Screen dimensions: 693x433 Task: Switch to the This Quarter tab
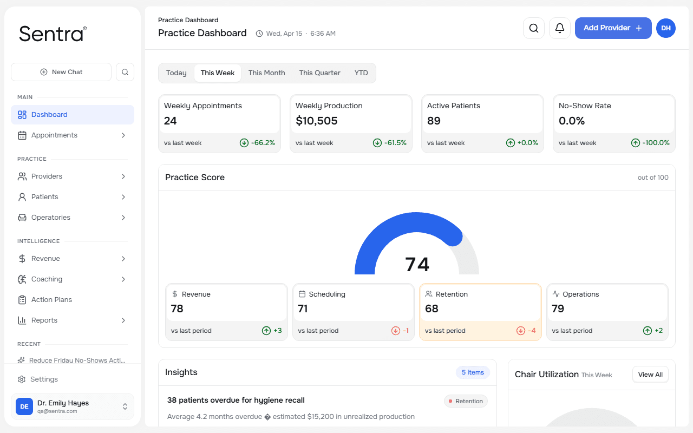point(320,73)
